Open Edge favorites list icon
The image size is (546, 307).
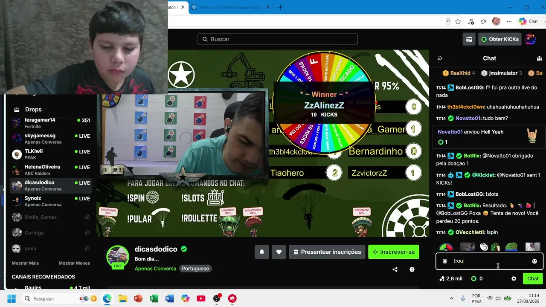click(484, 21)
